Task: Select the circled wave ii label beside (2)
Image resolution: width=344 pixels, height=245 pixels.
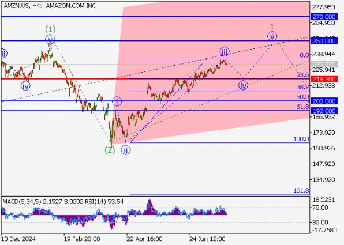Action: pos(125,150)
